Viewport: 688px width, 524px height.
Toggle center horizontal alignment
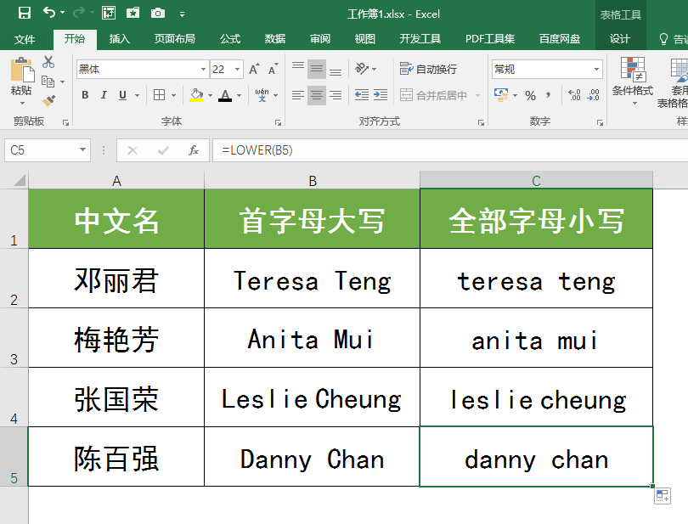point(316,95)
